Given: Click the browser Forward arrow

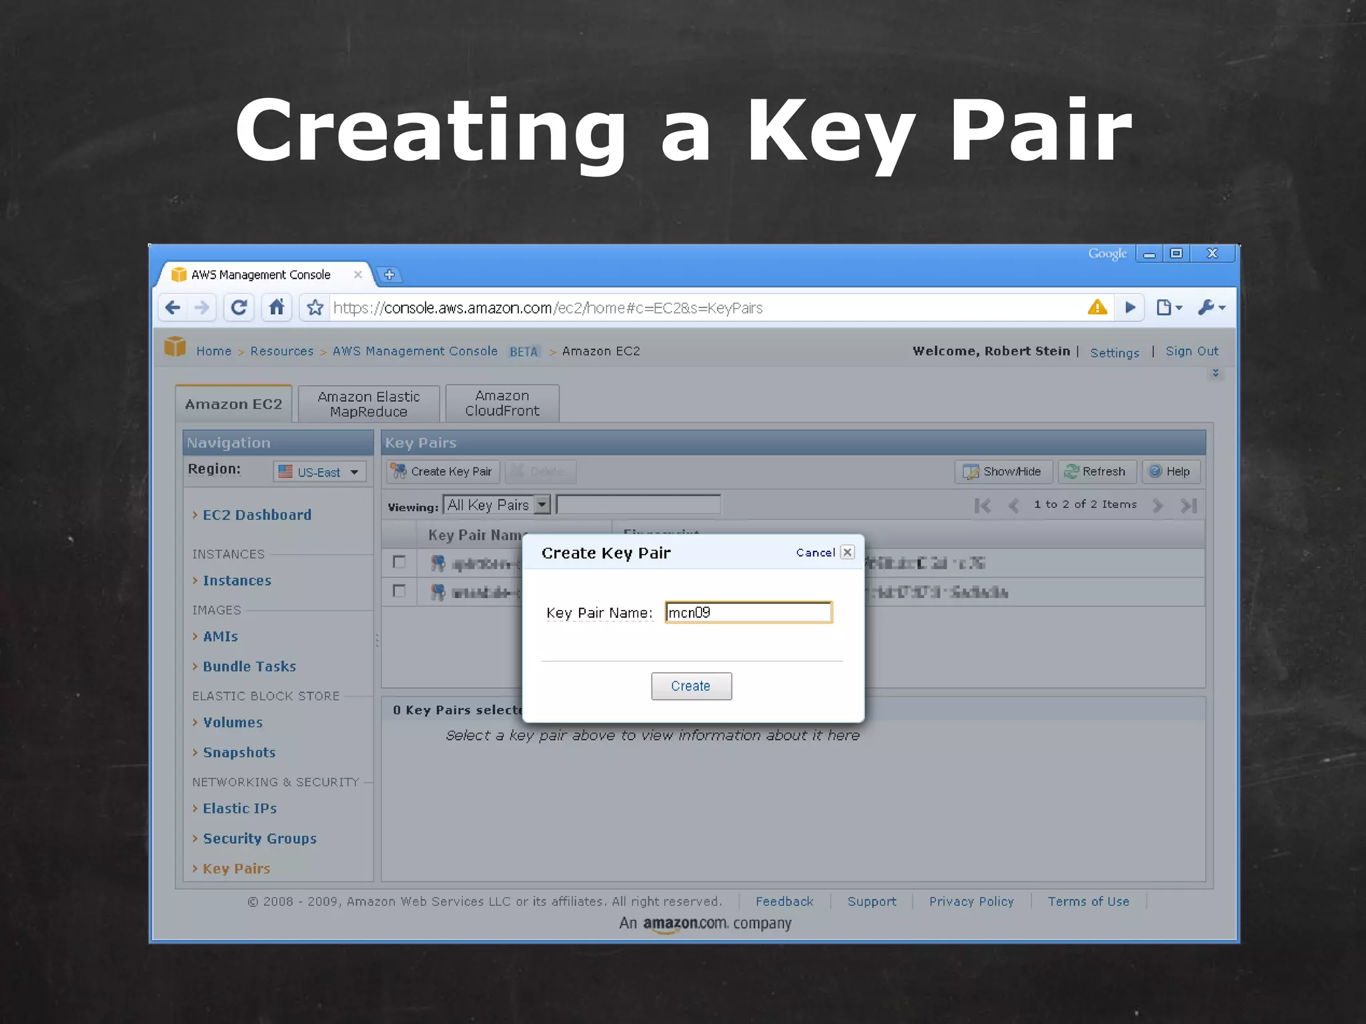Looking at the screenshot, I should (x=201, y=307).
